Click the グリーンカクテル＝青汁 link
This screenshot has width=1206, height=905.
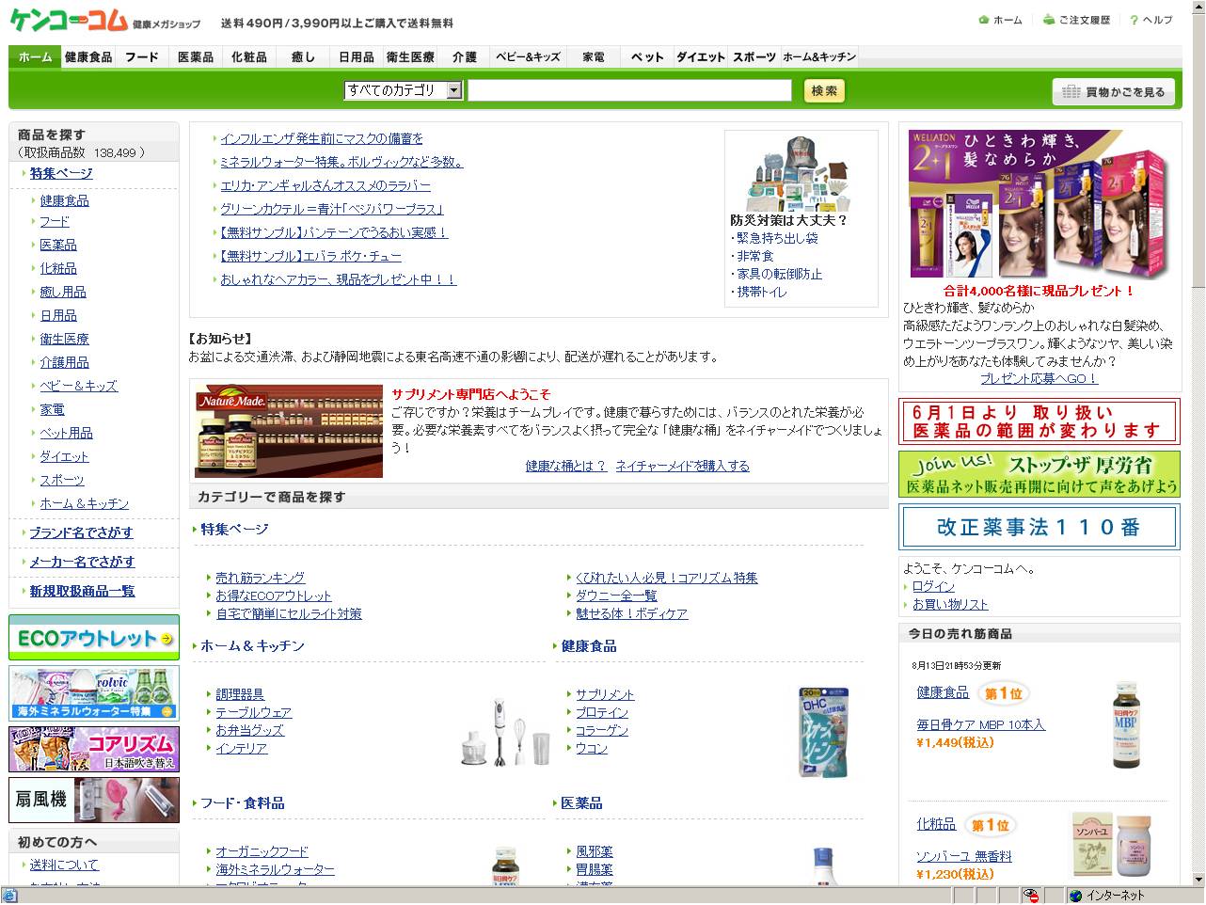pyautogui.click(x=331, y=209)
